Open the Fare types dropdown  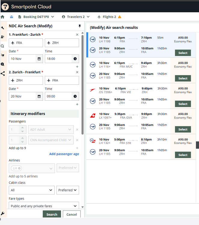(x=44, y=206)
